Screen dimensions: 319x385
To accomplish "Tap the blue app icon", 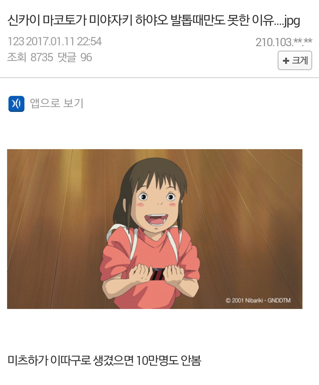I will pyautogui.click(x=16, y=104).
